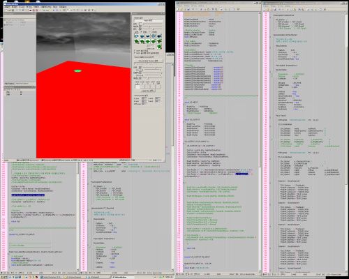Click the Open icon in terrain editor toolbar
349x279 pixels.
click(10, 10)
